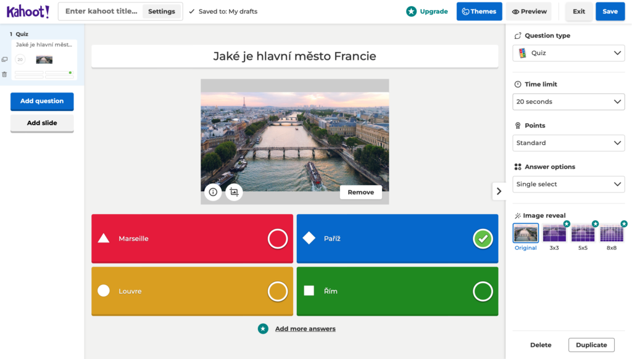Viewport: 632px width, 359px height.
Task: Open the image crop tool
Action: tap(234, 192)
